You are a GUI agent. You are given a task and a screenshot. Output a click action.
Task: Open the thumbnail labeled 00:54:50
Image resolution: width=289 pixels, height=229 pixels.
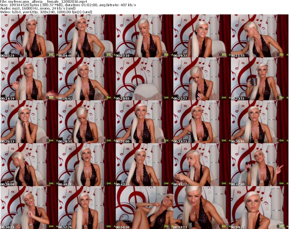point(144,208)
